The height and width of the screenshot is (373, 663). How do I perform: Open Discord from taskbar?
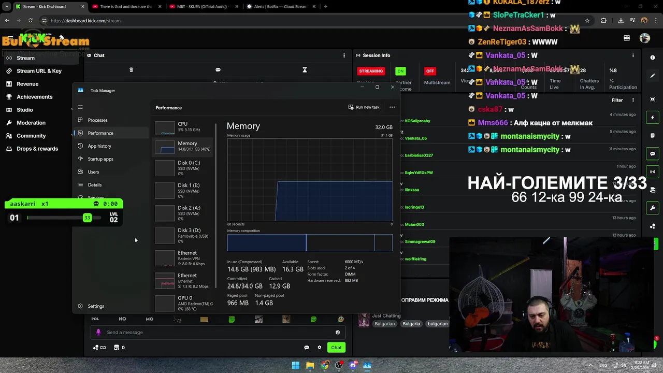coord(353,365)
